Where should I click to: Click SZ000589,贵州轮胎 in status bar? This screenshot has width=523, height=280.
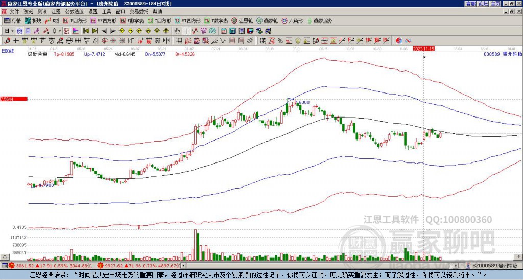click(495, 266)
